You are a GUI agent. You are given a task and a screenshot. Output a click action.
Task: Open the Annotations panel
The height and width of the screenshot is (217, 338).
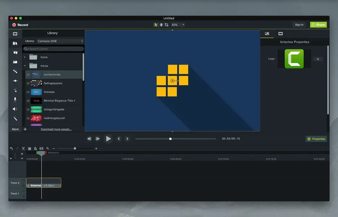(x=15, y=52)
